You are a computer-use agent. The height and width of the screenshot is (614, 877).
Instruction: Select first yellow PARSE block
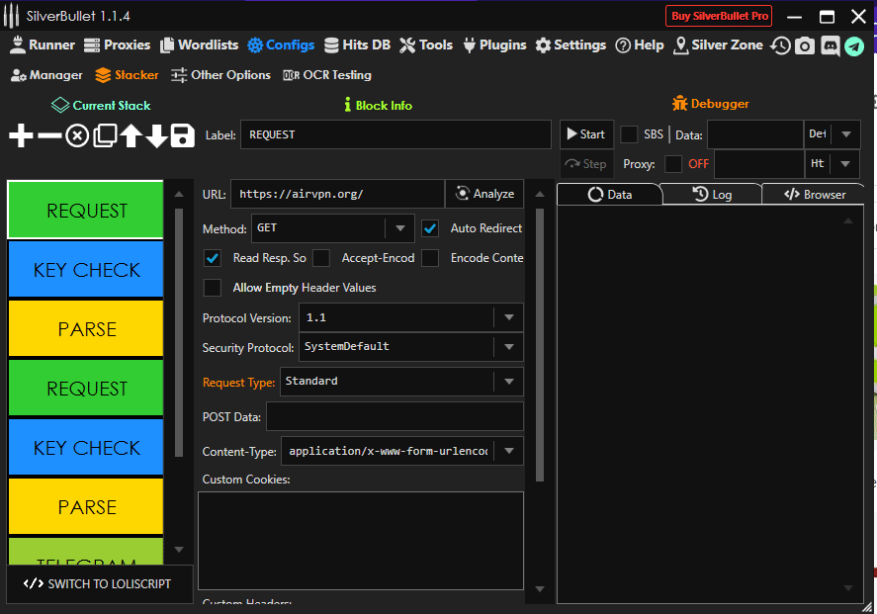86,329
